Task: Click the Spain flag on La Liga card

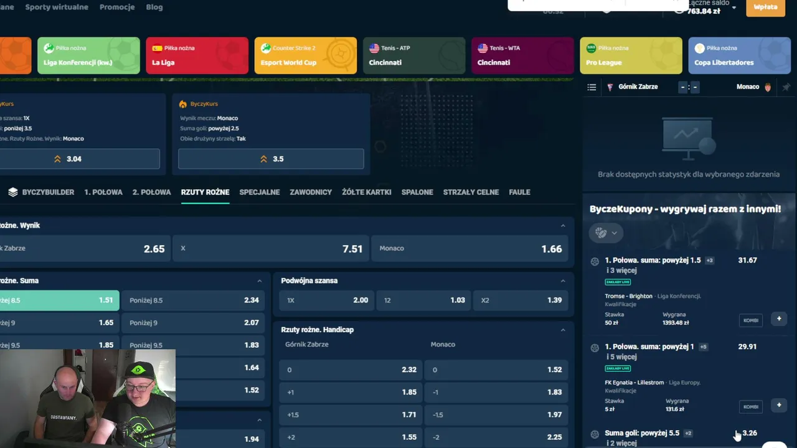Action: pos(157,48)
